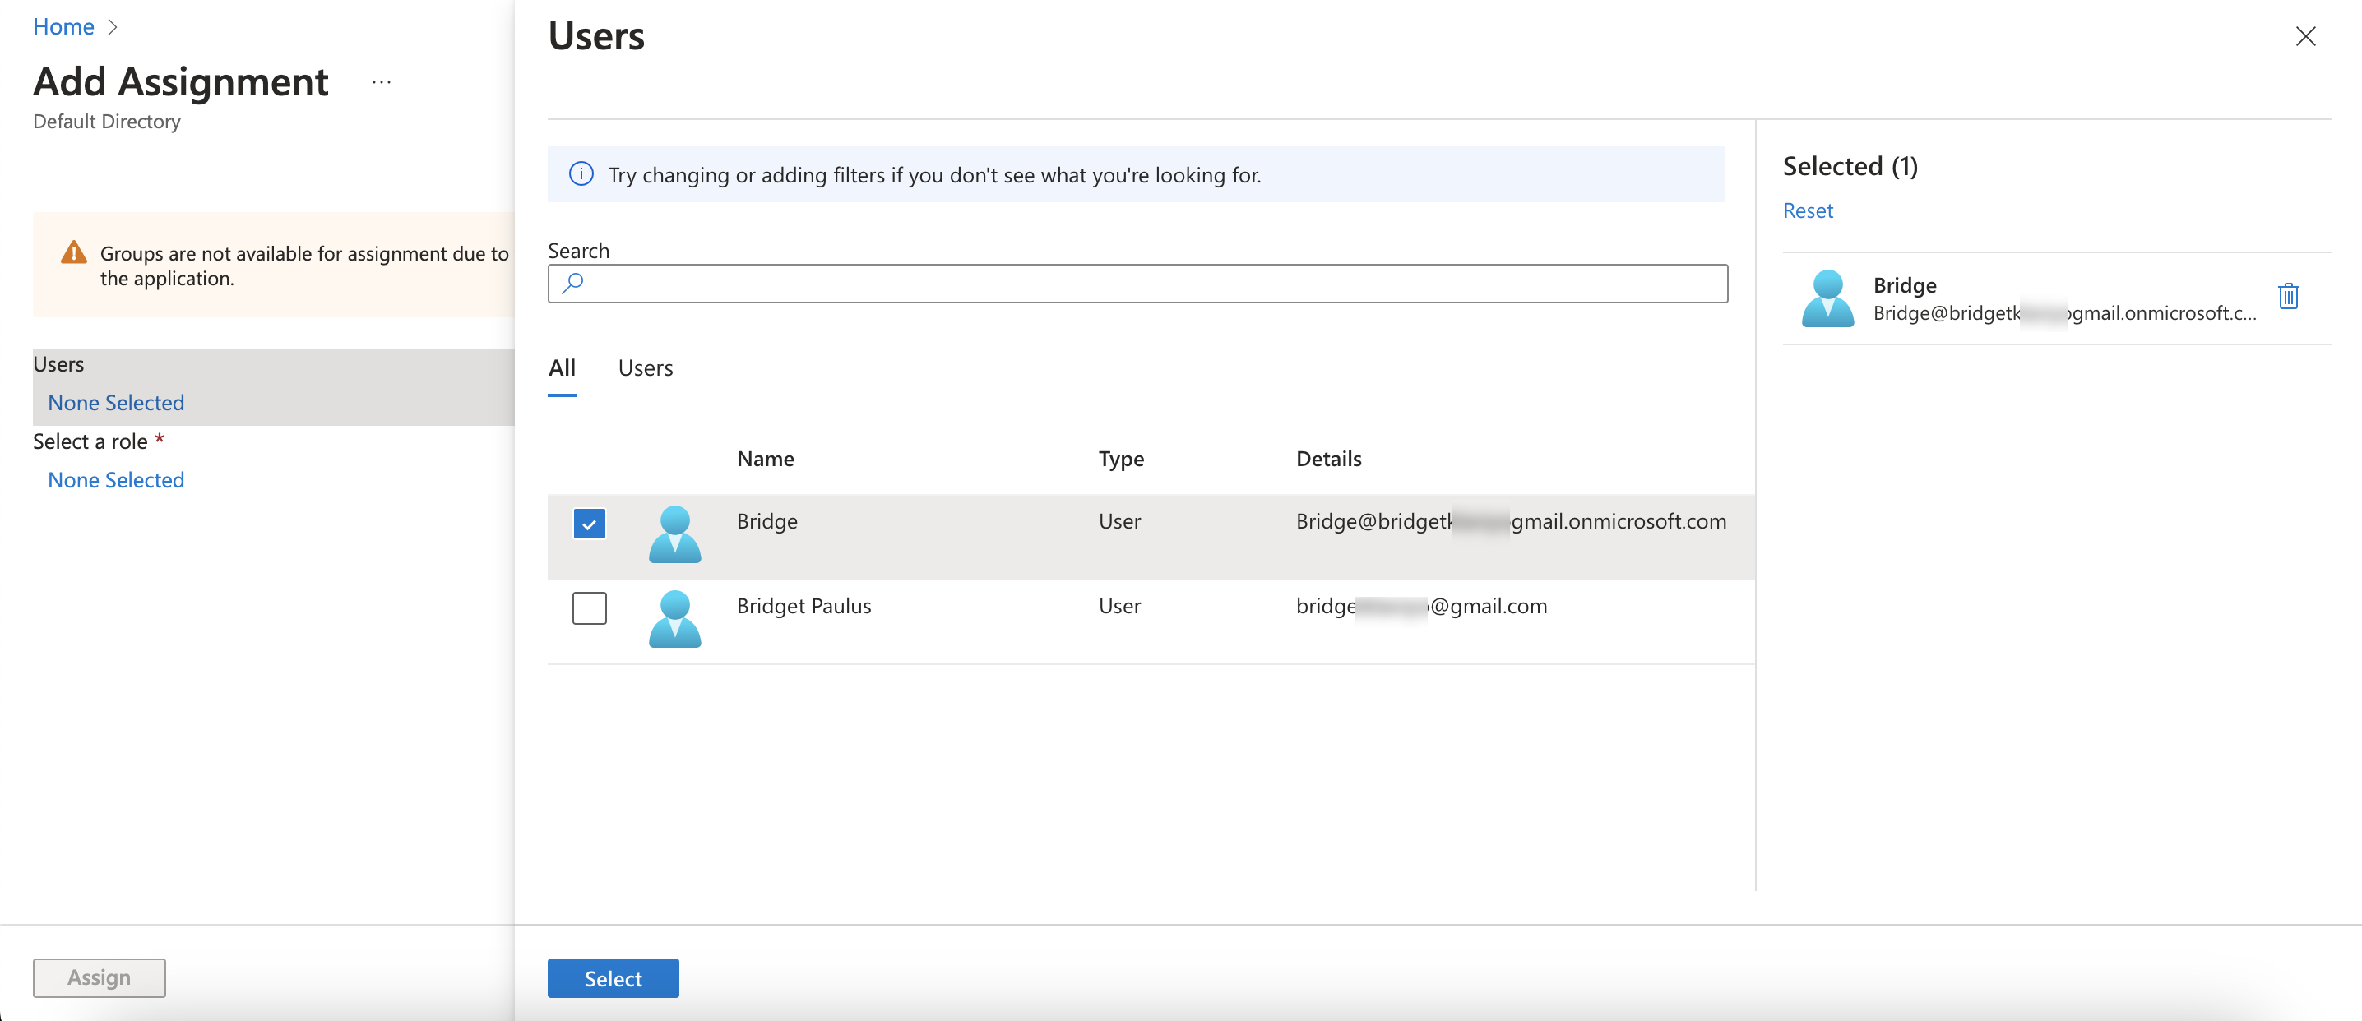Image resolution: width=2362 pixels, height=1021 pixels.
Task: Open the Select a role dropdown
Action: coord(114,479)
